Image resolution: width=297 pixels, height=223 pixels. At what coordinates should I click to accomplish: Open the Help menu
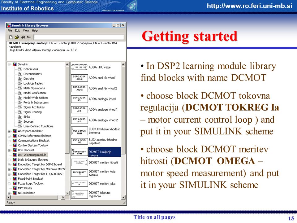point(35,31)
